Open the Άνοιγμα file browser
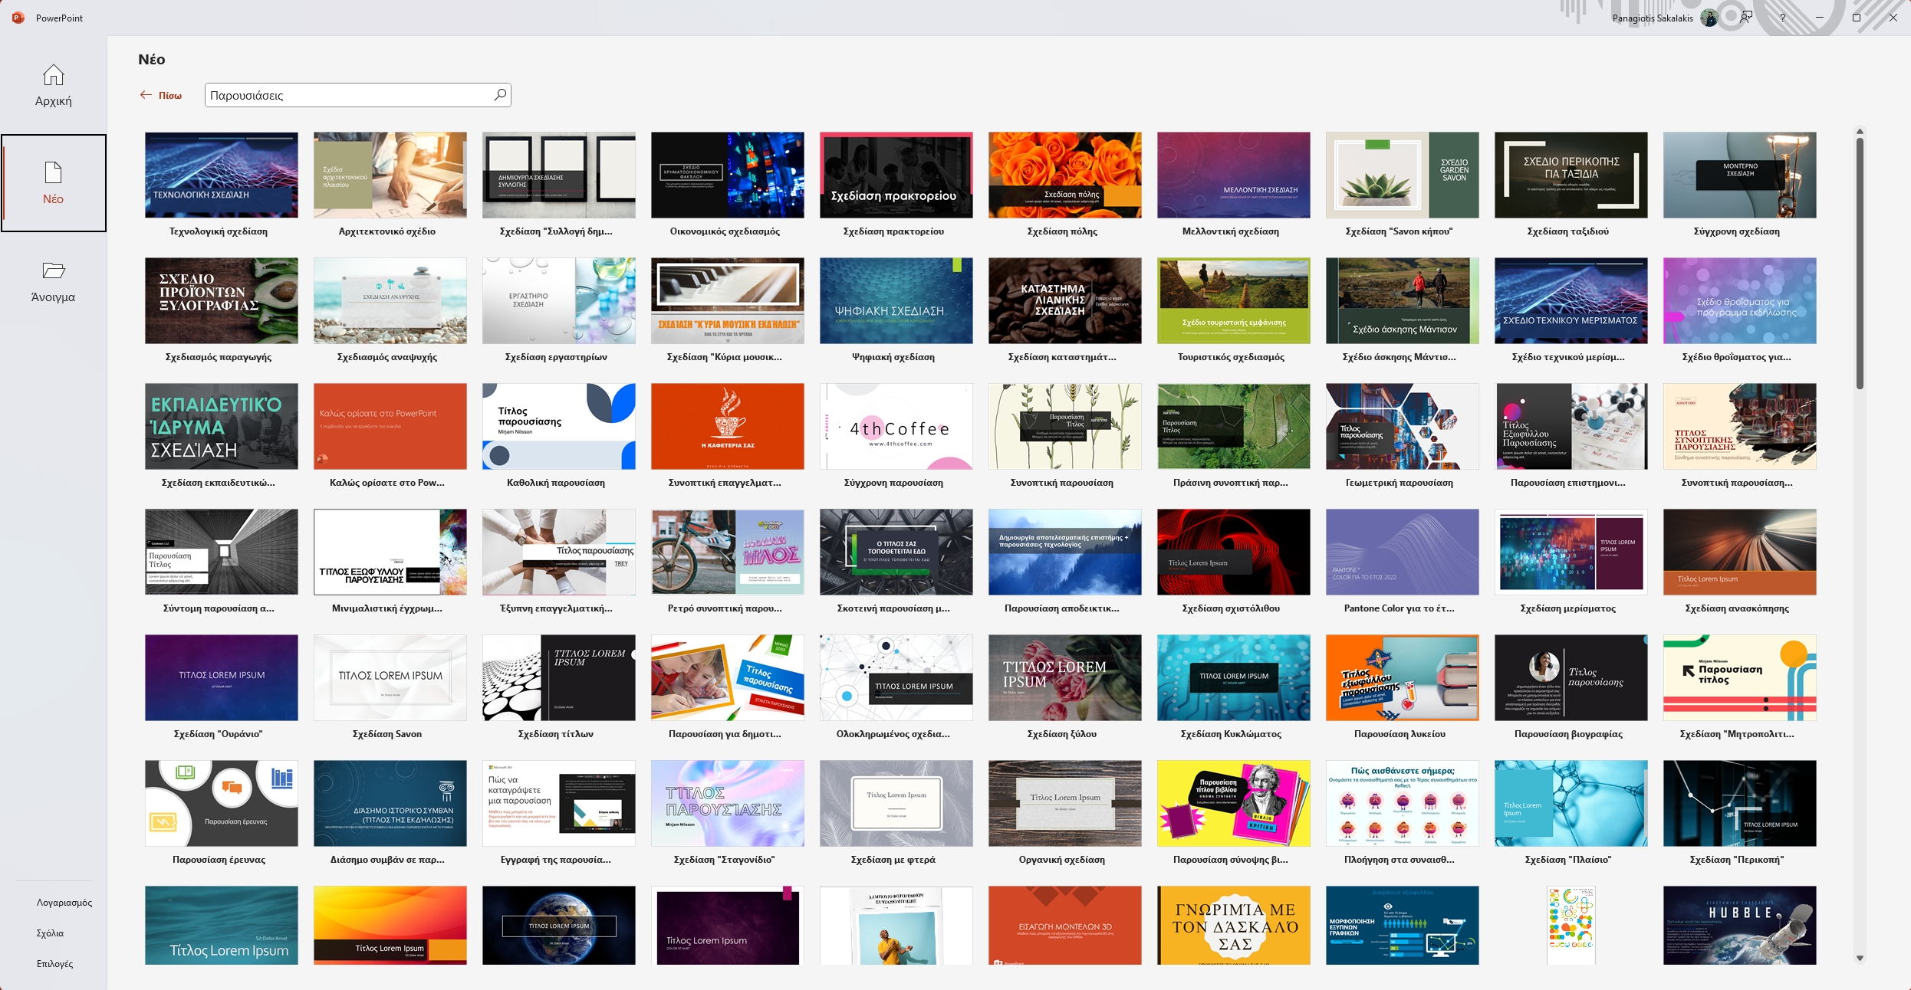The height and width of the screenshot is (990, 1911). click(53, 282)
